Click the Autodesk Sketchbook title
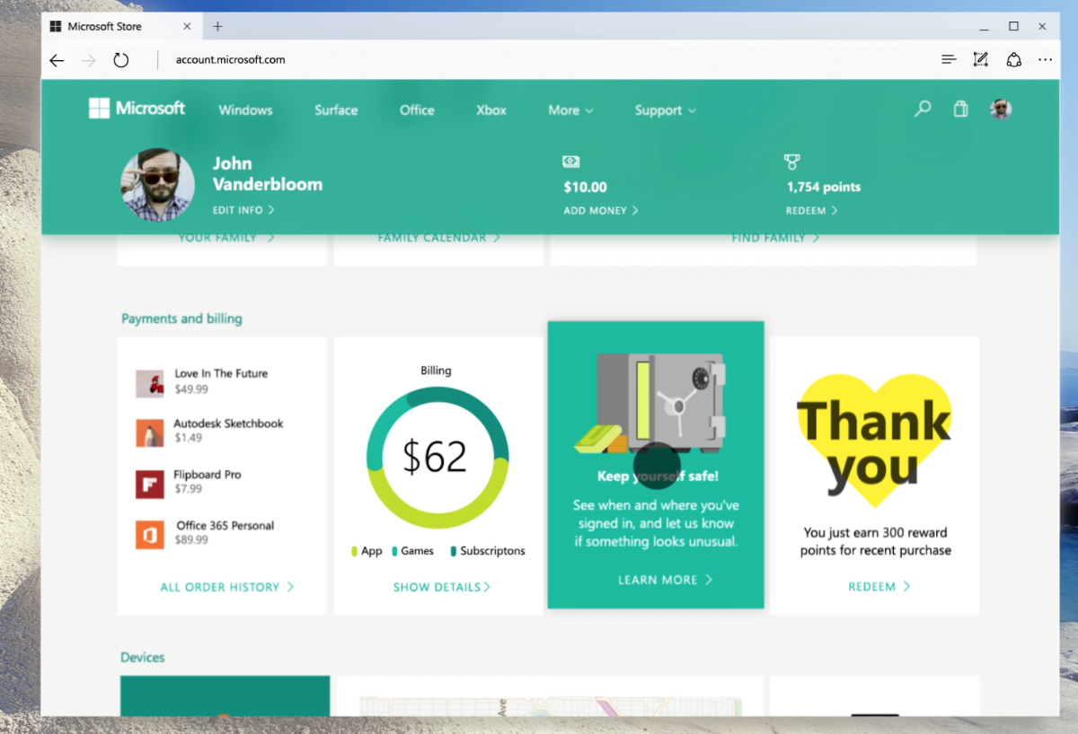 tap(228, 424)
